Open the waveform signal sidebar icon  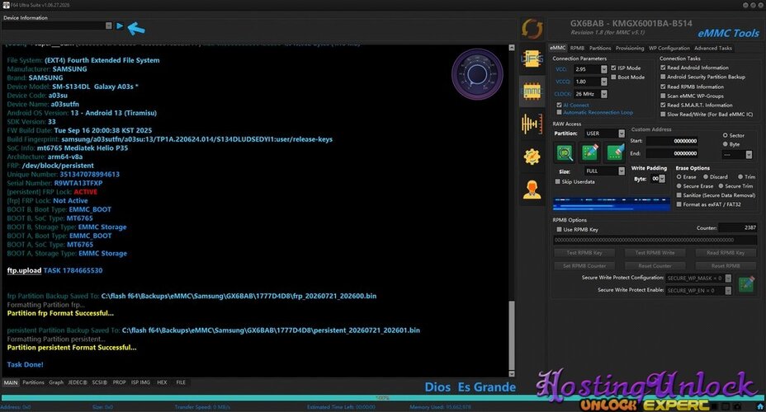point(532,124)
